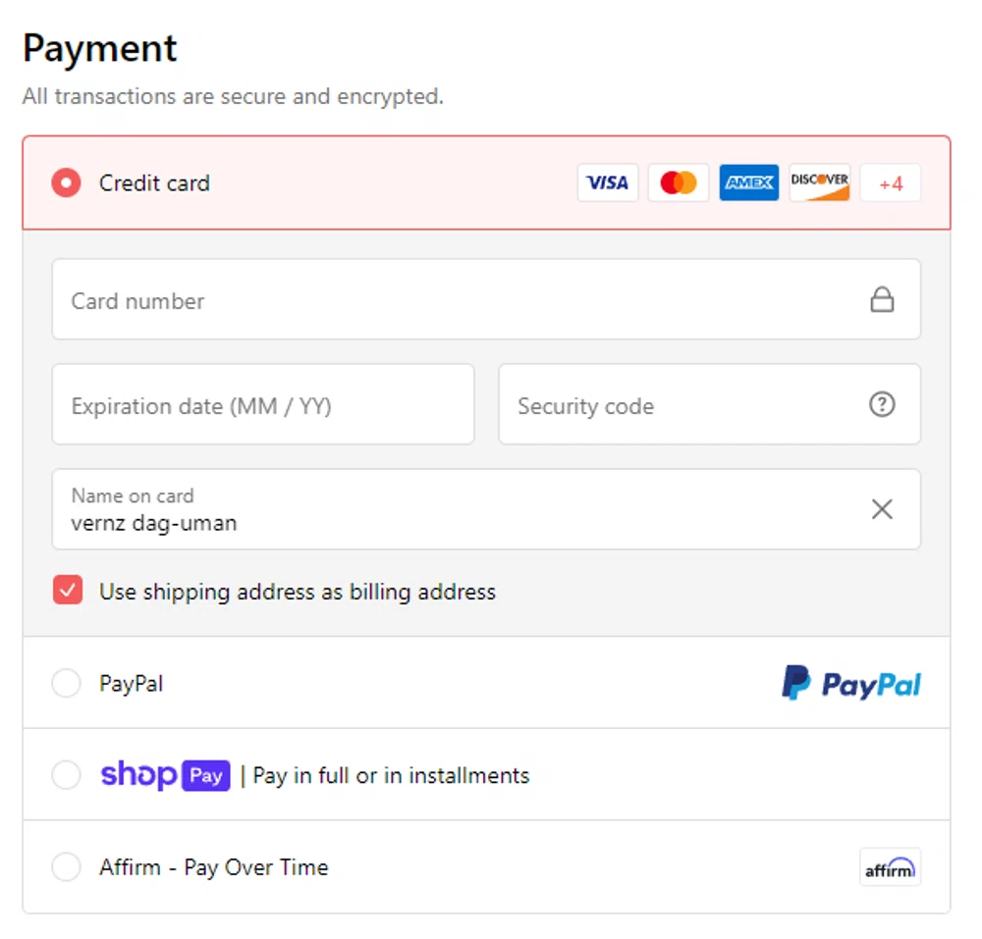
Task: Choose PayPal as payment method
Action: coord(66,683)
